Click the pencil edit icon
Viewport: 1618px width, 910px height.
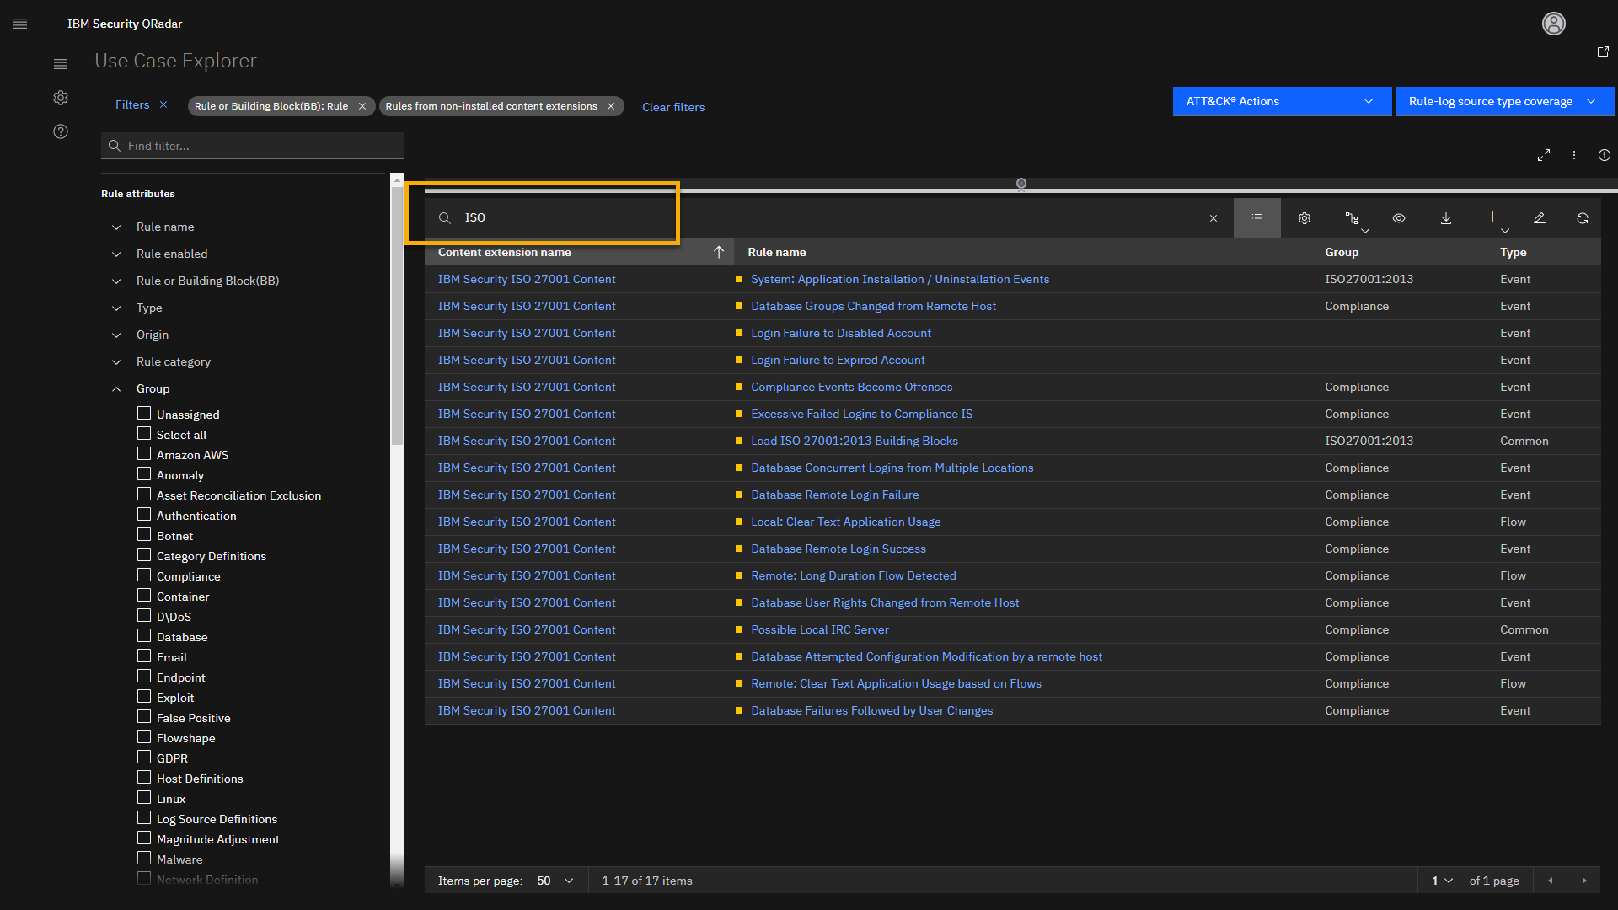[x=1539, y=218]
